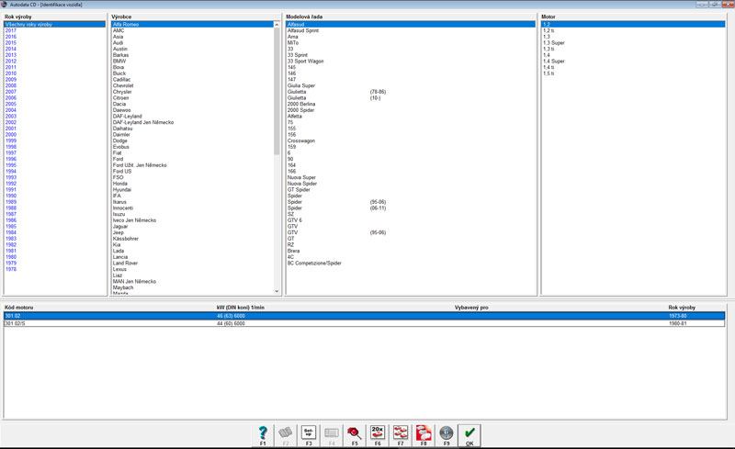This screenshot has height=449, width=735.
Task: Select Nuova Super model
Action: point(301,177)
